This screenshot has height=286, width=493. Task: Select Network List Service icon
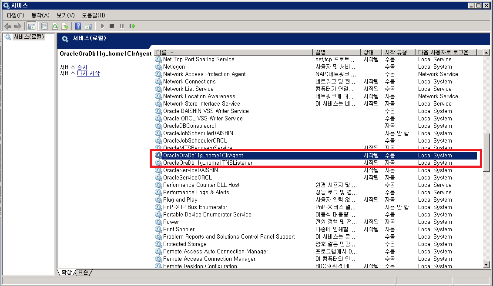[x=158, y=89]
